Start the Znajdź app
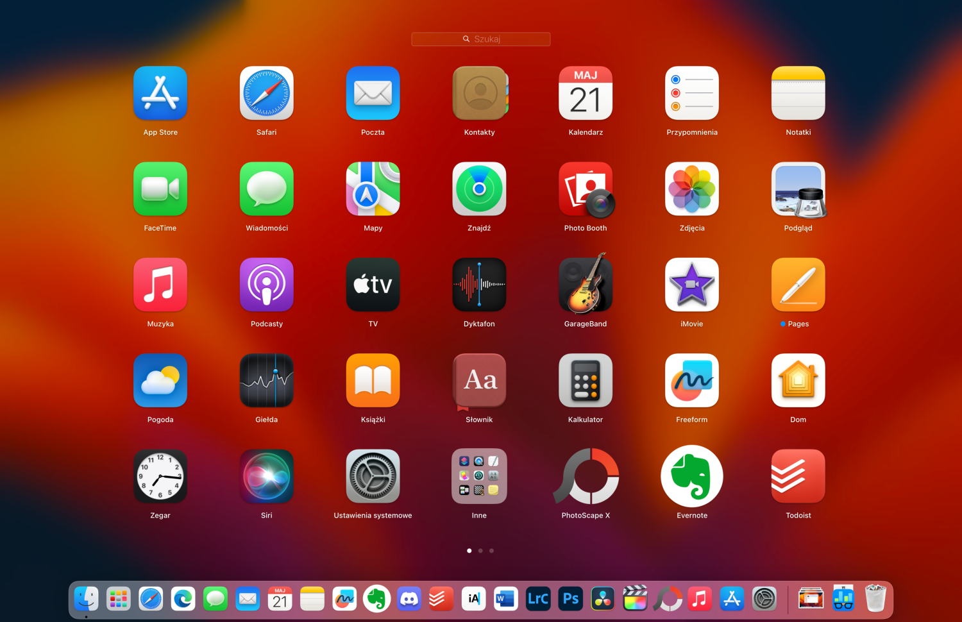 click(479, 189)
